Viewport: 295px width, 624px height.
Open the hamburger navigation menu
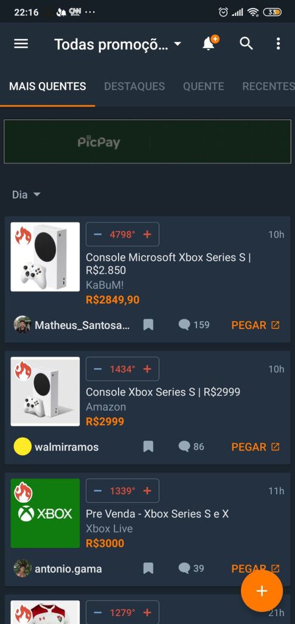click(x=21, y=44)
